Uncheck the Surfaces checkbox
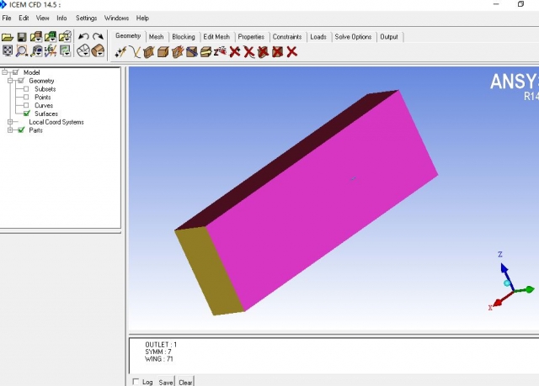The height and width of the screenshot is (386, 539). coord(27,114)
